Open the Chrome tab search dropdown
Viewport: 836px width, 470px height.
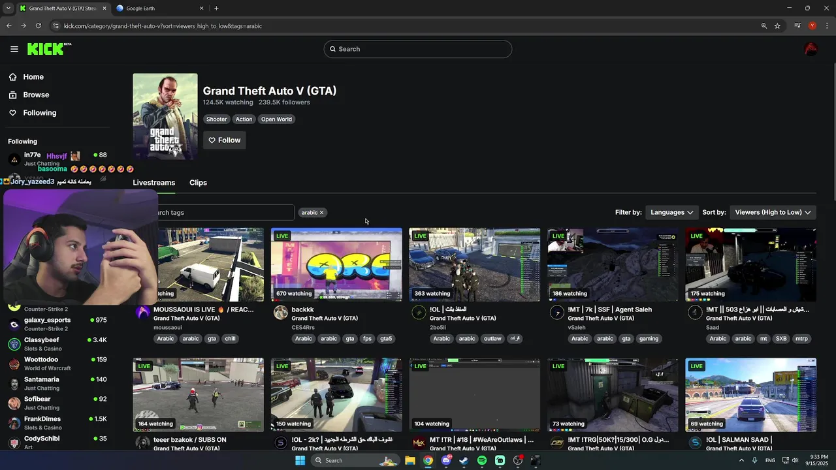tap(8, 8)
